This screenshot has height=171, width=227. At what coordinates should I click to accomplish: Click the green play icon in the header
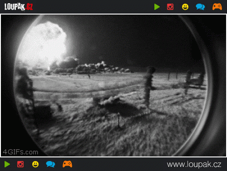coord(157,7)
